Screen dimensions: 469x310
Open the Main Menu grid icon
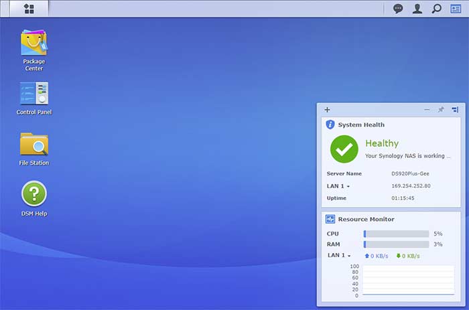coord(29,9)
